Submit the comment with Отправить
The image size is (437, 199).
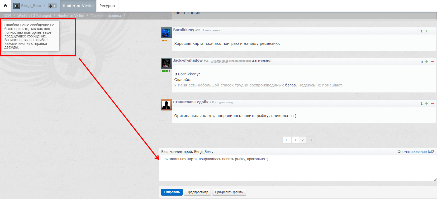pos(172,192)
